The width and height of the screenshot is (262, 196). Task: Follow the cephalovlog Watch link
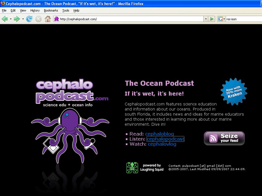tap(162, 144)
